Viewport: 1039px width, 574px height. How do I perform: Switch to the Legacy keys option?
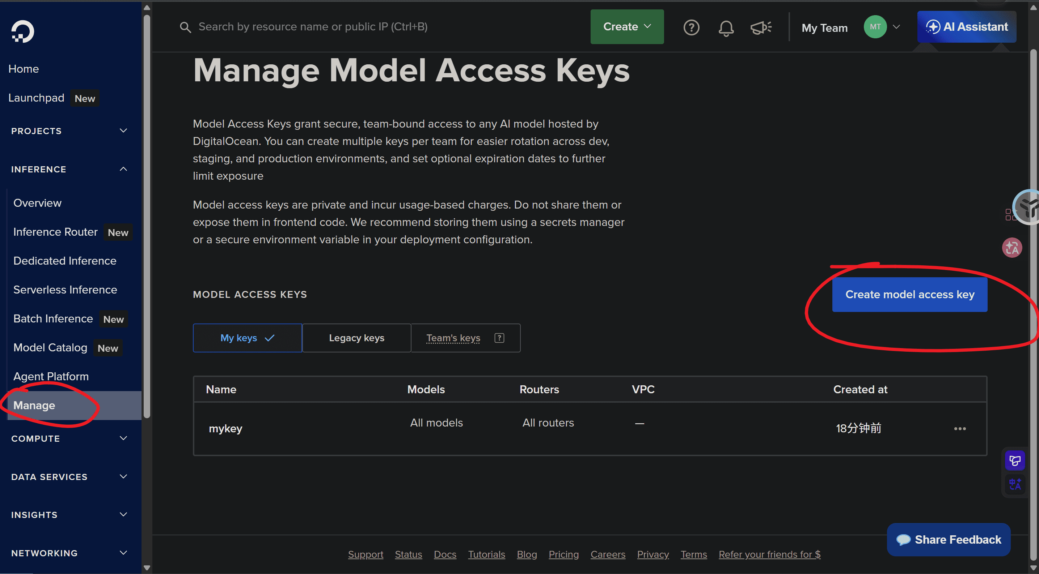356,338
